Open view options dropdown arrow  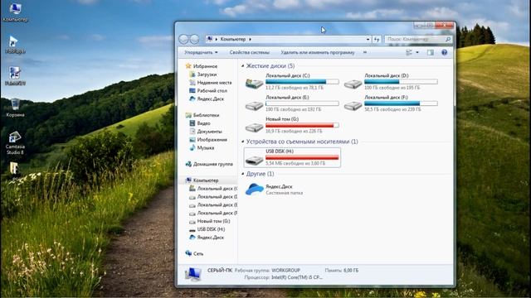pyautogui.click(x=417, y=52)
